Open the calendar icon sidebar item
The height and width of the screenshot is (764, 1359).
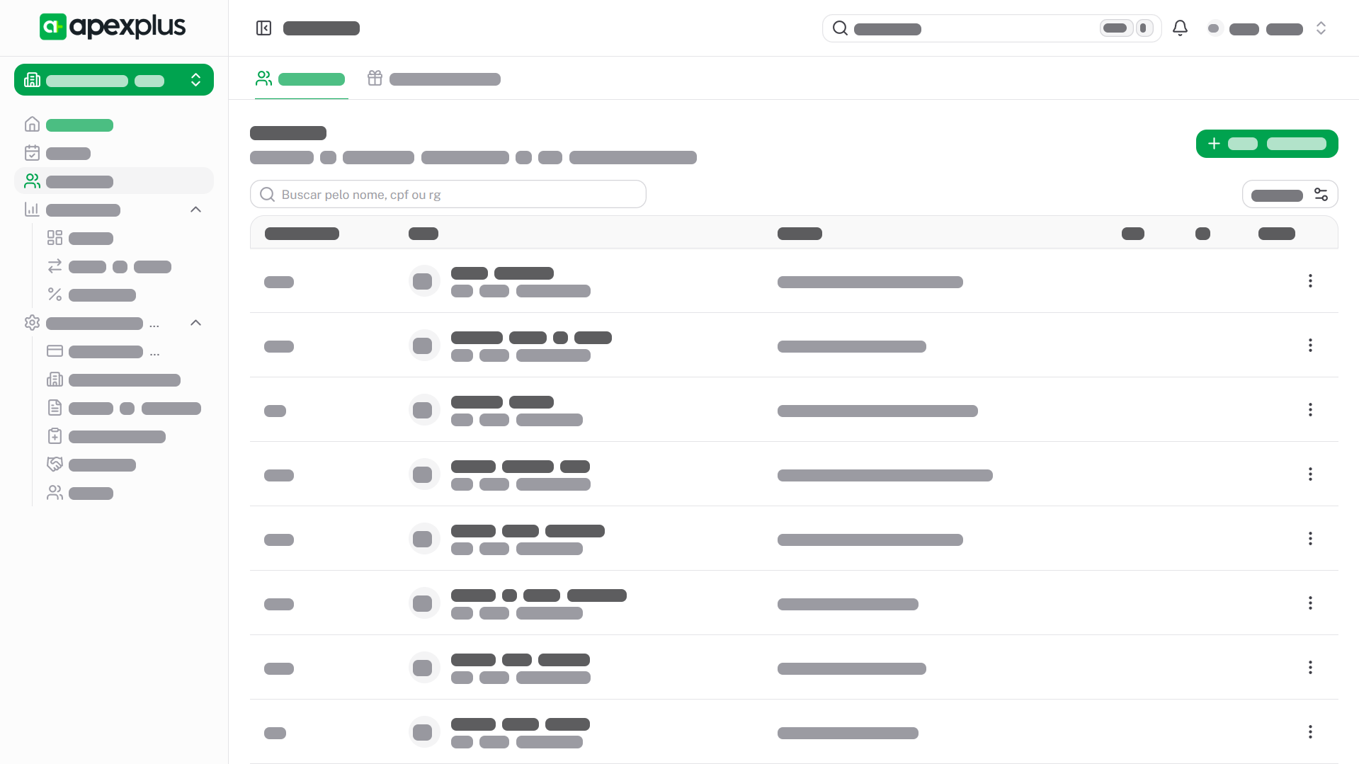coord(33,154)
